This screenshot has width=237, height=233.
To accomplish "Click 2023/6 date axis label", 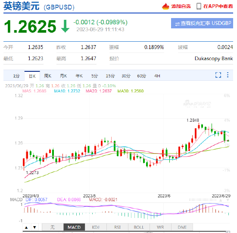I will point(164,196).
